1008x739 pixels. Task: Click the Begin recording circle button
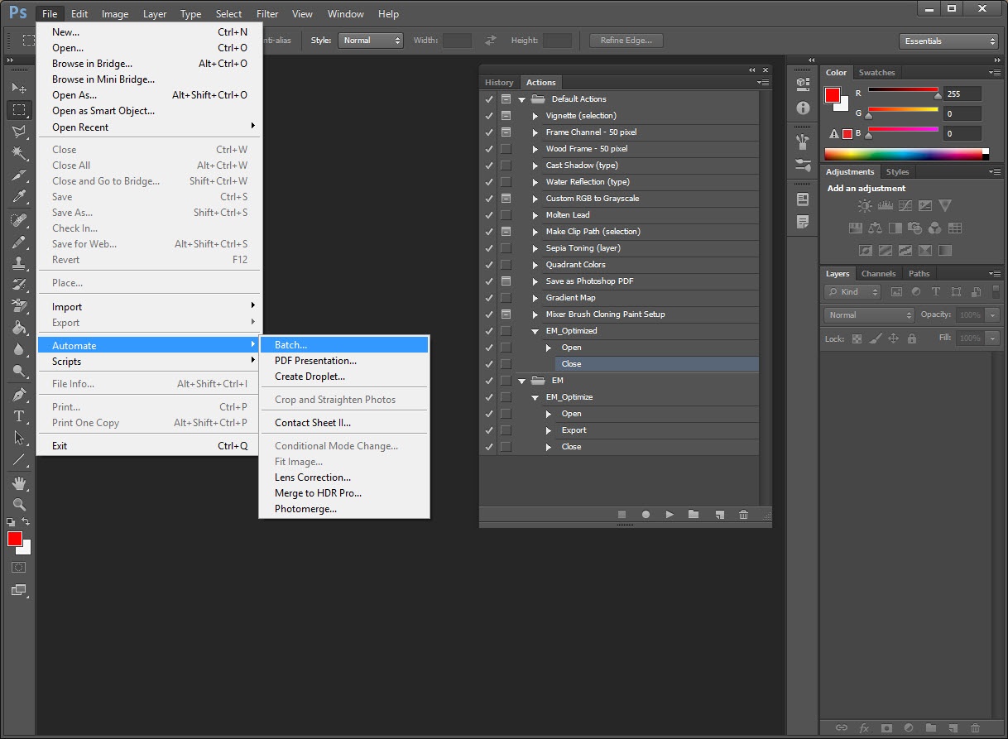[x=646, y=514]
